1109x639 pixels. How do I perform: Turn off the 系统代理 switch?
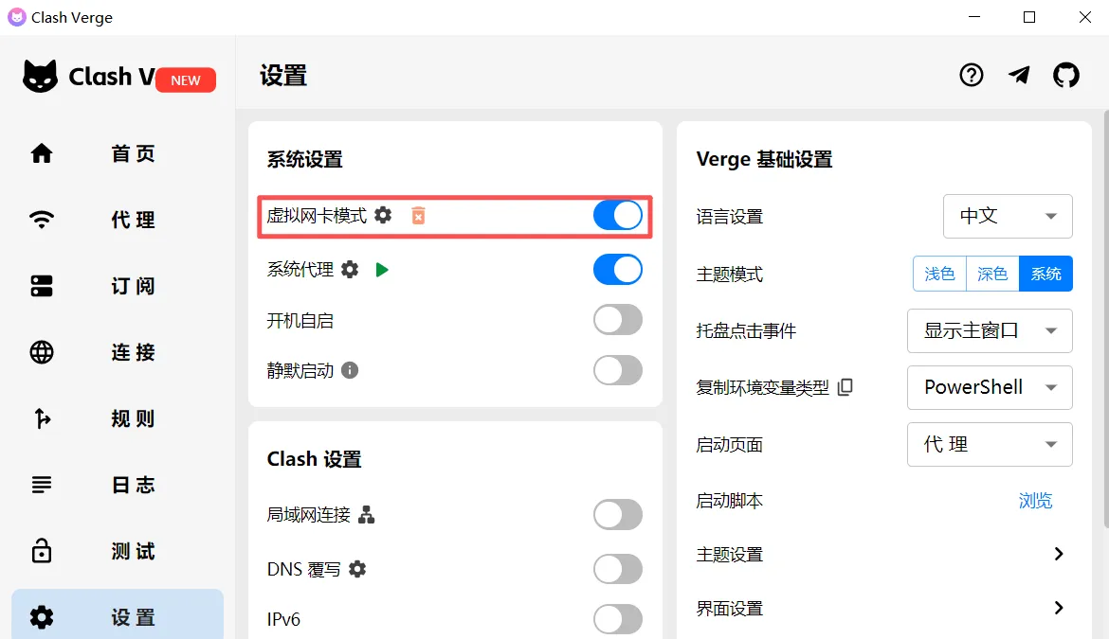point(617,269)
